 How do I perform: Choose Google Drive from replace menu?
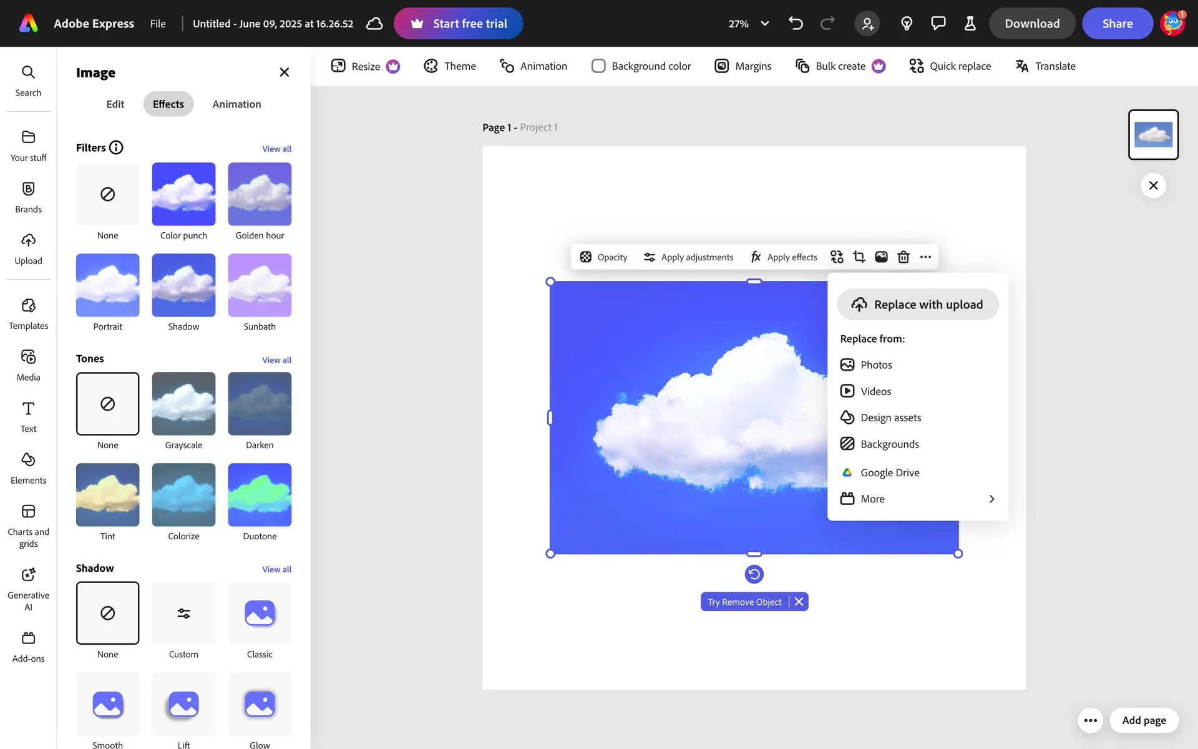pyautogui.click(x=889, y=472)
